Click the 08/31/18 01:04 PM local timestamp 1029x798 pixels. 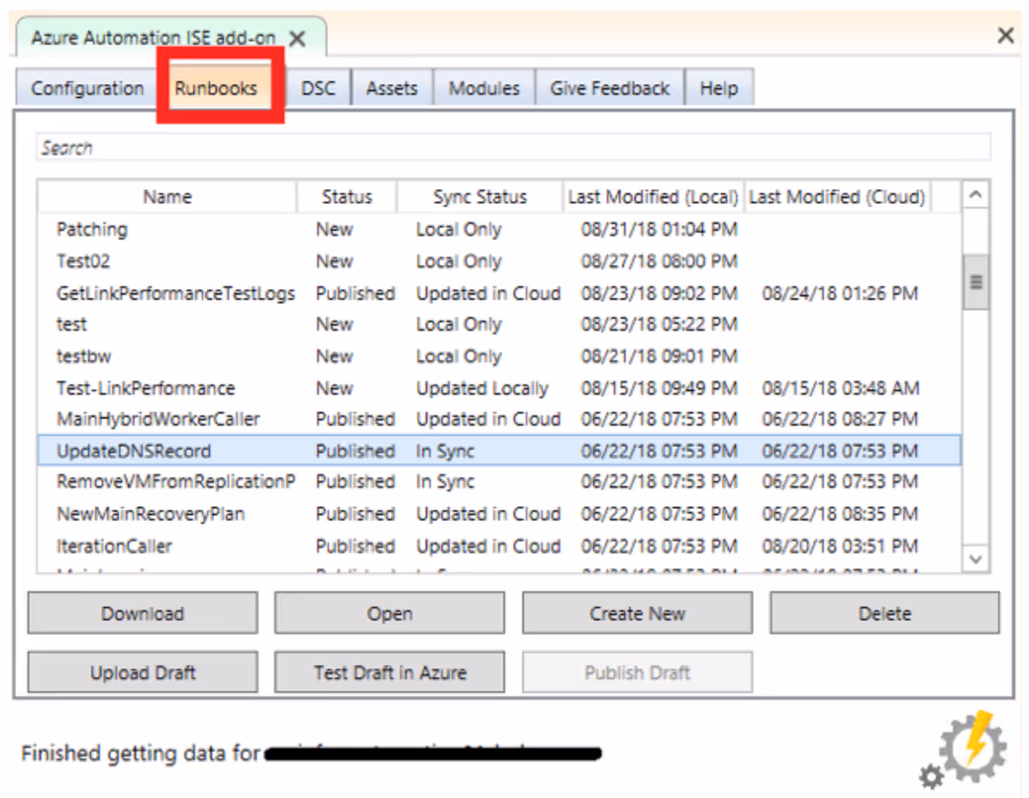click(659, 229)
